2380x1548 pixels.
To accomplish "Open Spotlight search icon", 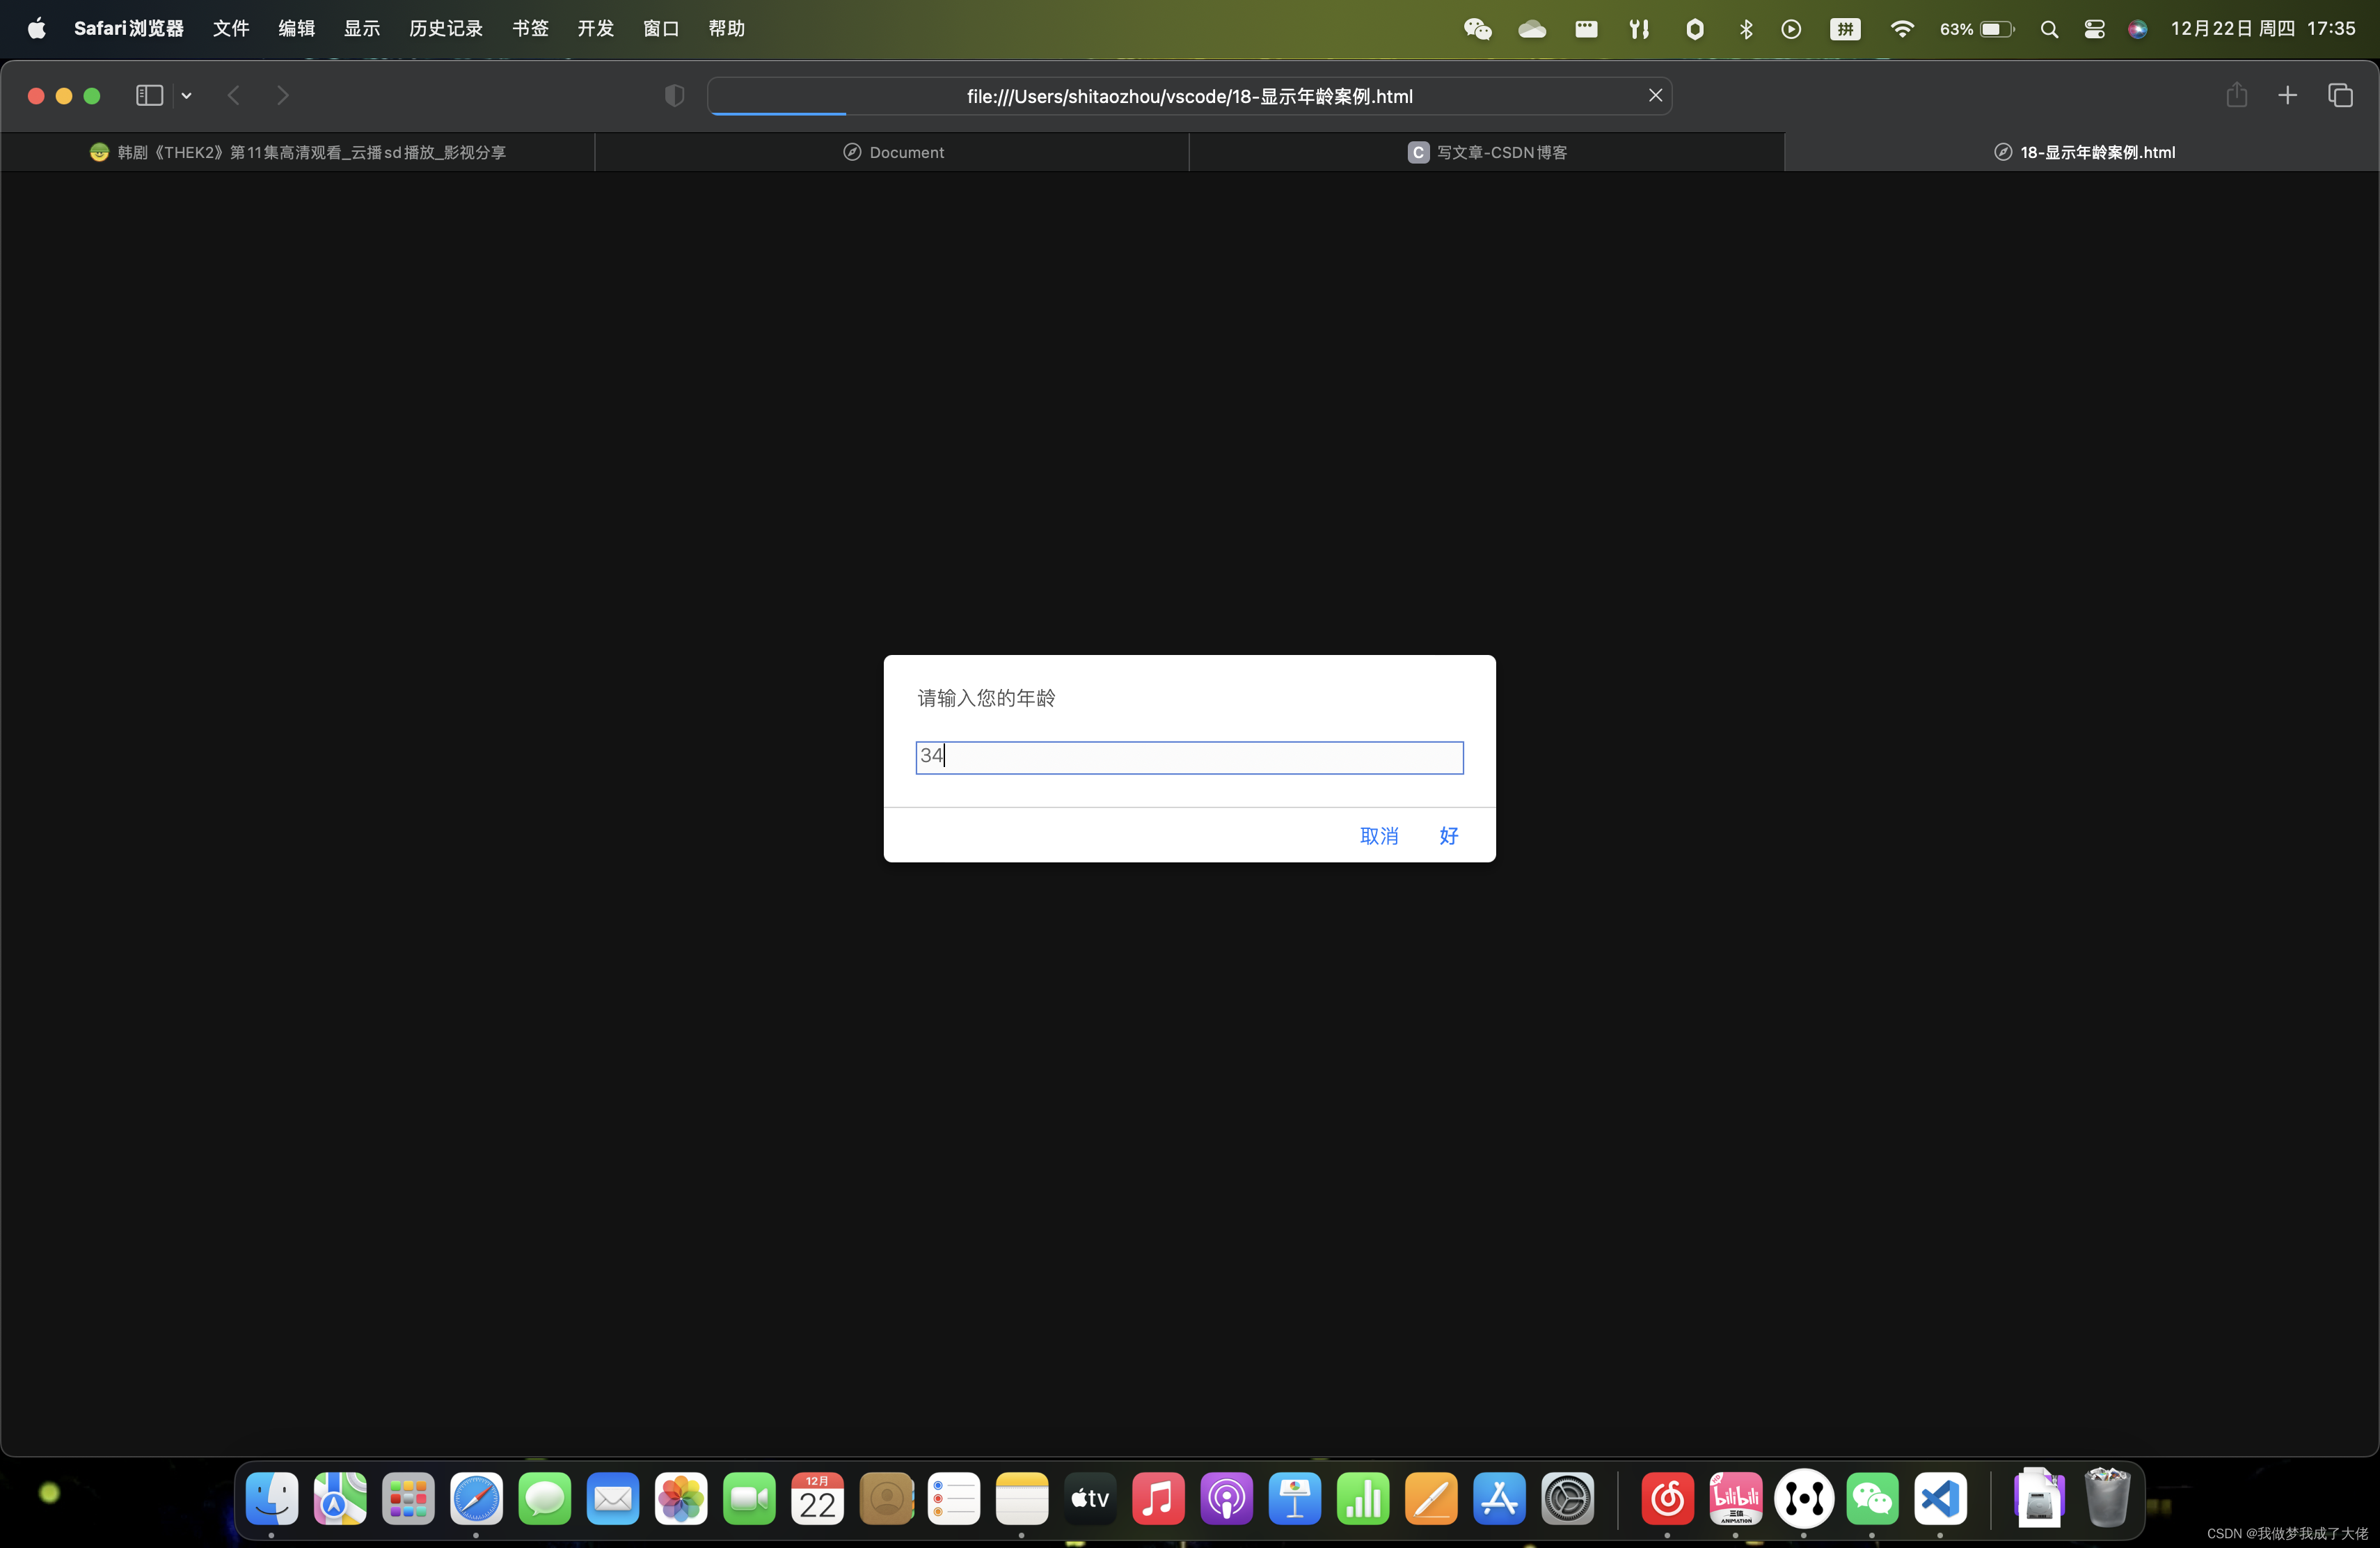I will 2049,29.
